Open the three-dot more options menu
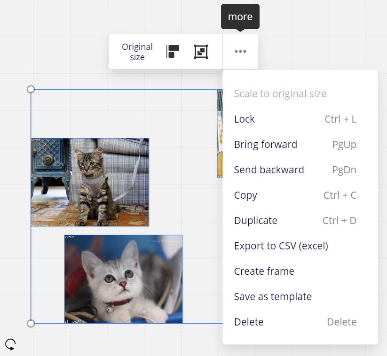Viewport: 387px width, 356px height. [240, 52]
